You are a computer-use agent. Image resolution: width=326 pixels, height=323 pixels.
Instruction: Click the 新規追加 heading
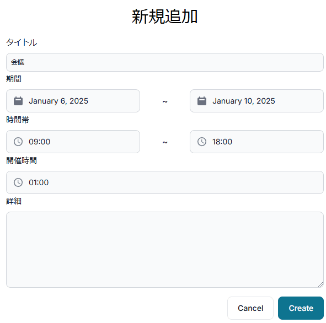pyautogui.click(x=164, y=17)
